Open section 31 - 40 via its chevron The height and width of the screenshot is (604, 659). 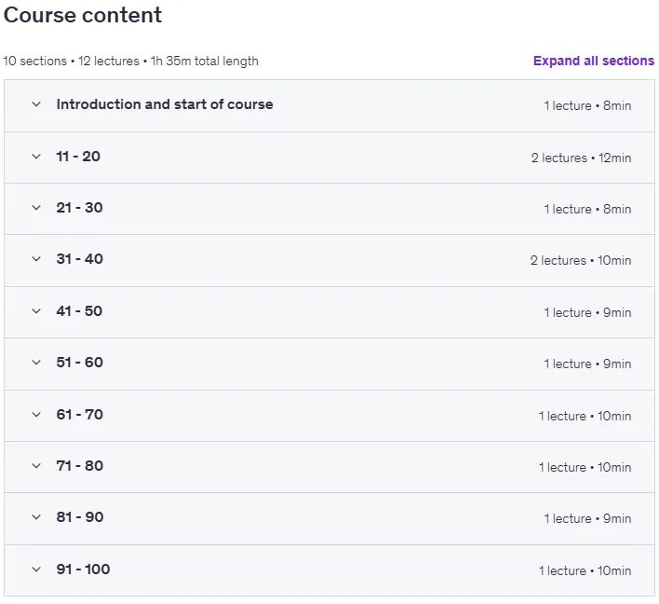[x=36, y=259]
